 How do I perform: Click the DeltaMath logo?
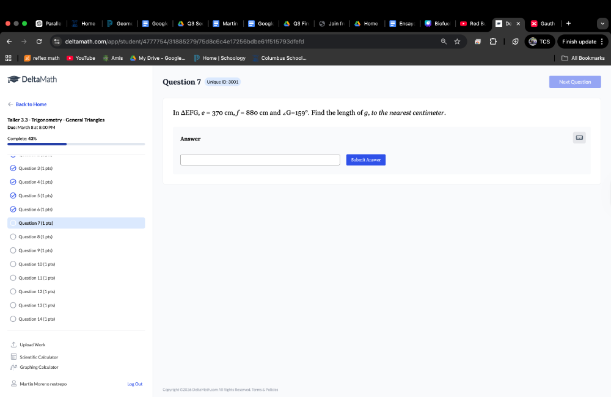(x=32, y=79)
